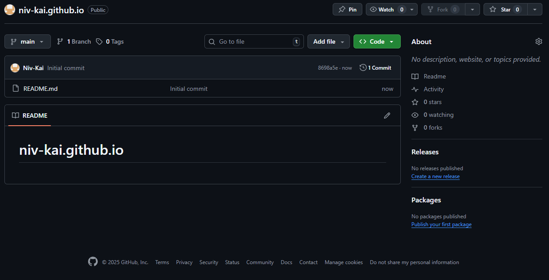Click the Niv-Kai avatar in commit bar
Screen dimensions: 549x280
(15, 67)
